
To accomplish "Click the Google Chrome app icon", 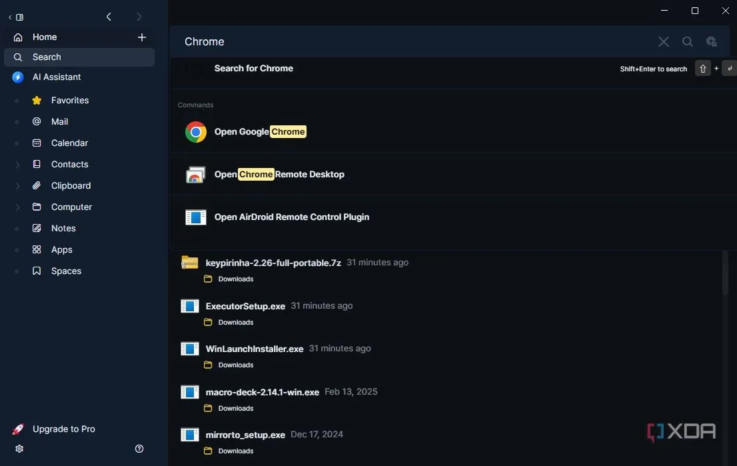I will click(195, 131).
